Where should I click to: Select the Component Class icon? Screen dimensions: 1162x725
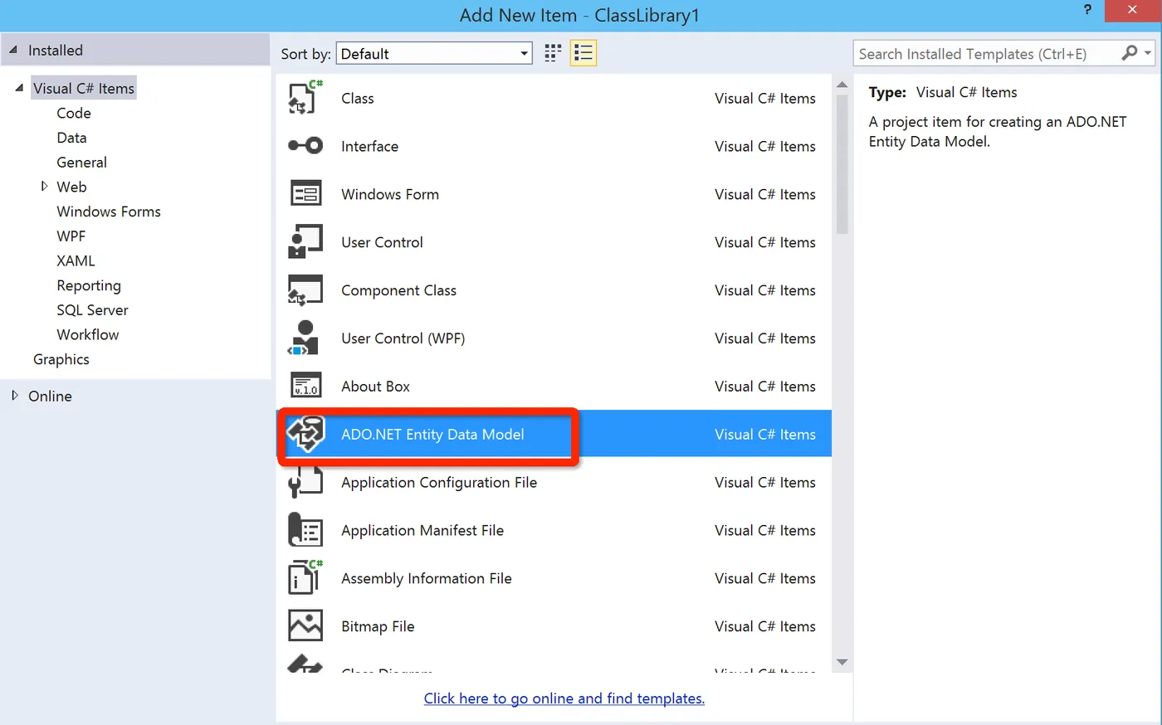[305, 290]
